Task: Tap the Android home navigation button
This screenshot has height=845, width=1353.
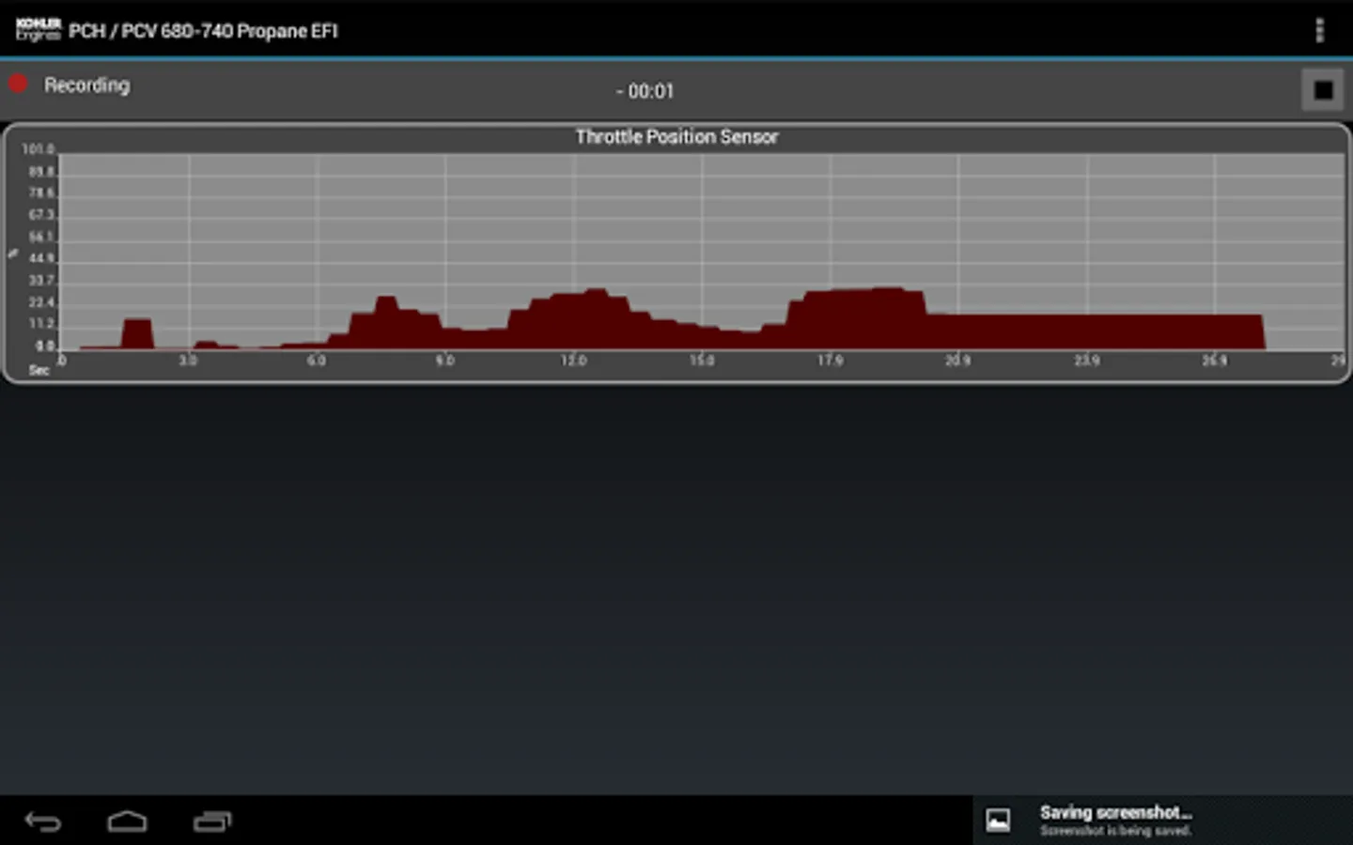Action: [127, 822]
